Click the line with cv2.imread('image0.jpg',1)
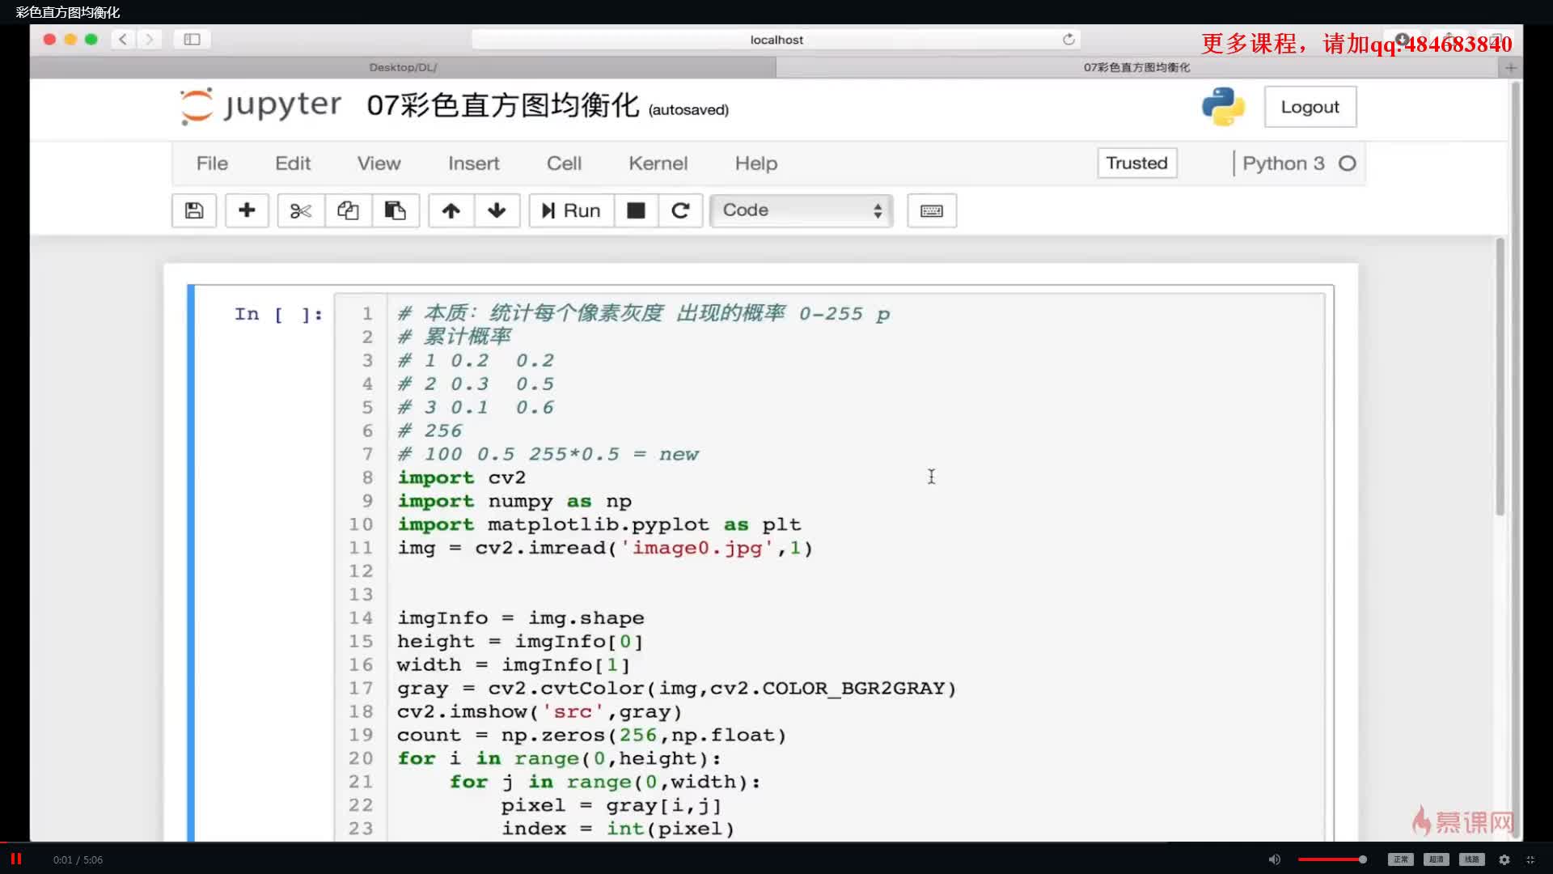The image size is (1553, 874). coord(605,548)
